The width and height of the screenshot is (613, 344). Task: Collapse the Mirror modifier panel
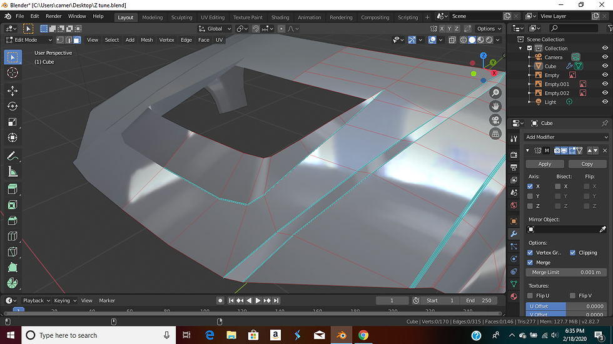click(527, 150)
